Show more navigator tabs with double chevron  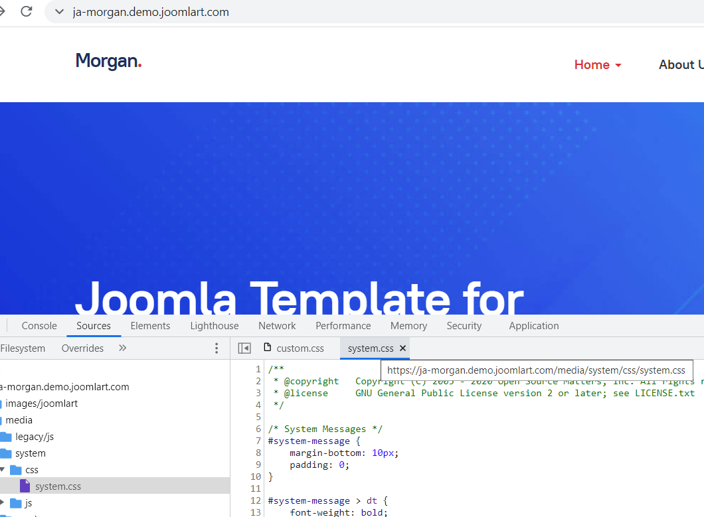tap(122, 348)
